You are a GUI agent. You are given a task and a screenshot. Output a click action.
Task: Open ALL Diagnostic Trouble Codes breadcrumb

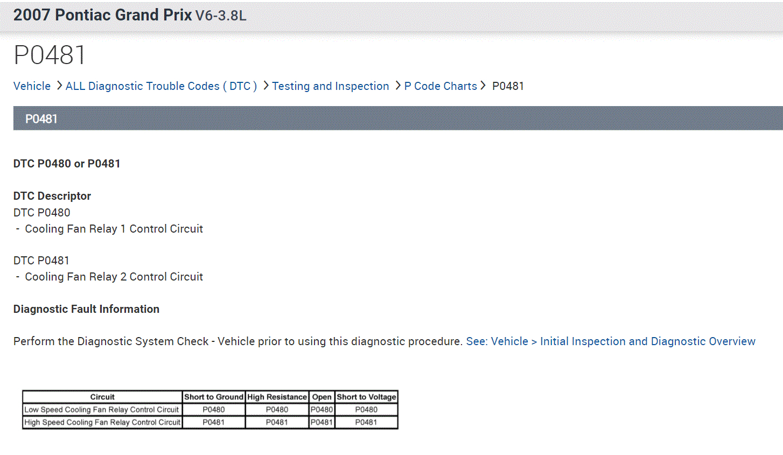click(x=161, y=86)
